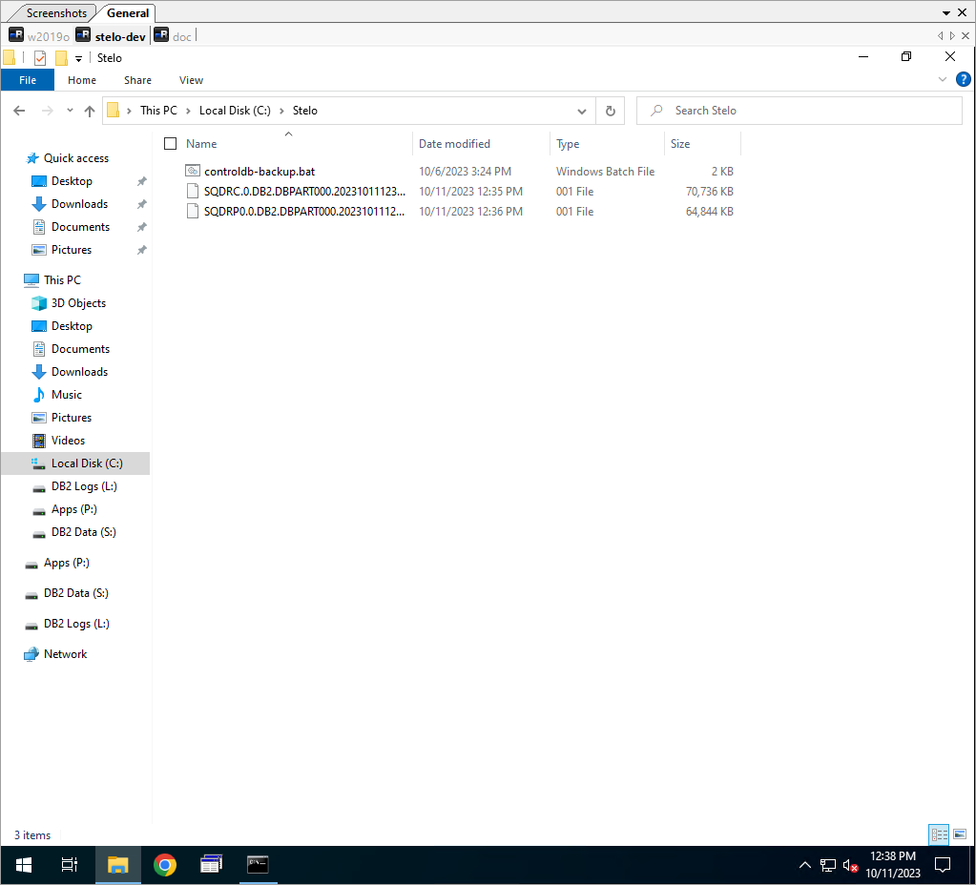Open Task View on the taskbar
The height and width of the screenshot is (885, 976).
69,865
